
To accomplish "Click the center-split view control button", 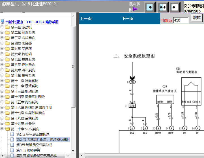I will [x=163, y=7].
